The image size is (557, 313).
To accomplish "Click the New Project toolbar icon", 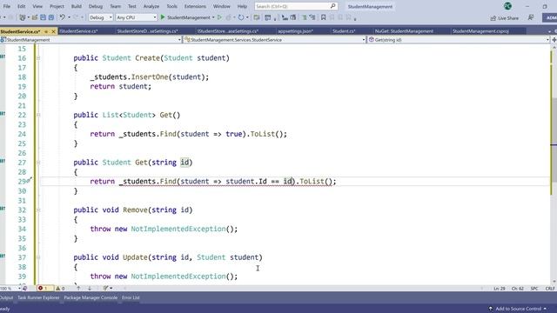I will (23, 17).
